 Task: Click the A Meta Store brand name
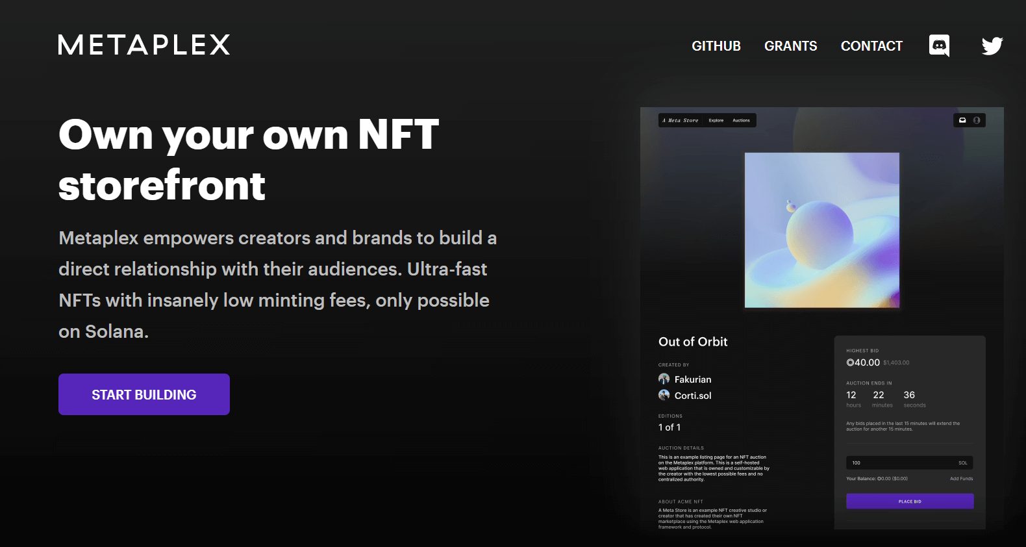[x=681, y=120]
